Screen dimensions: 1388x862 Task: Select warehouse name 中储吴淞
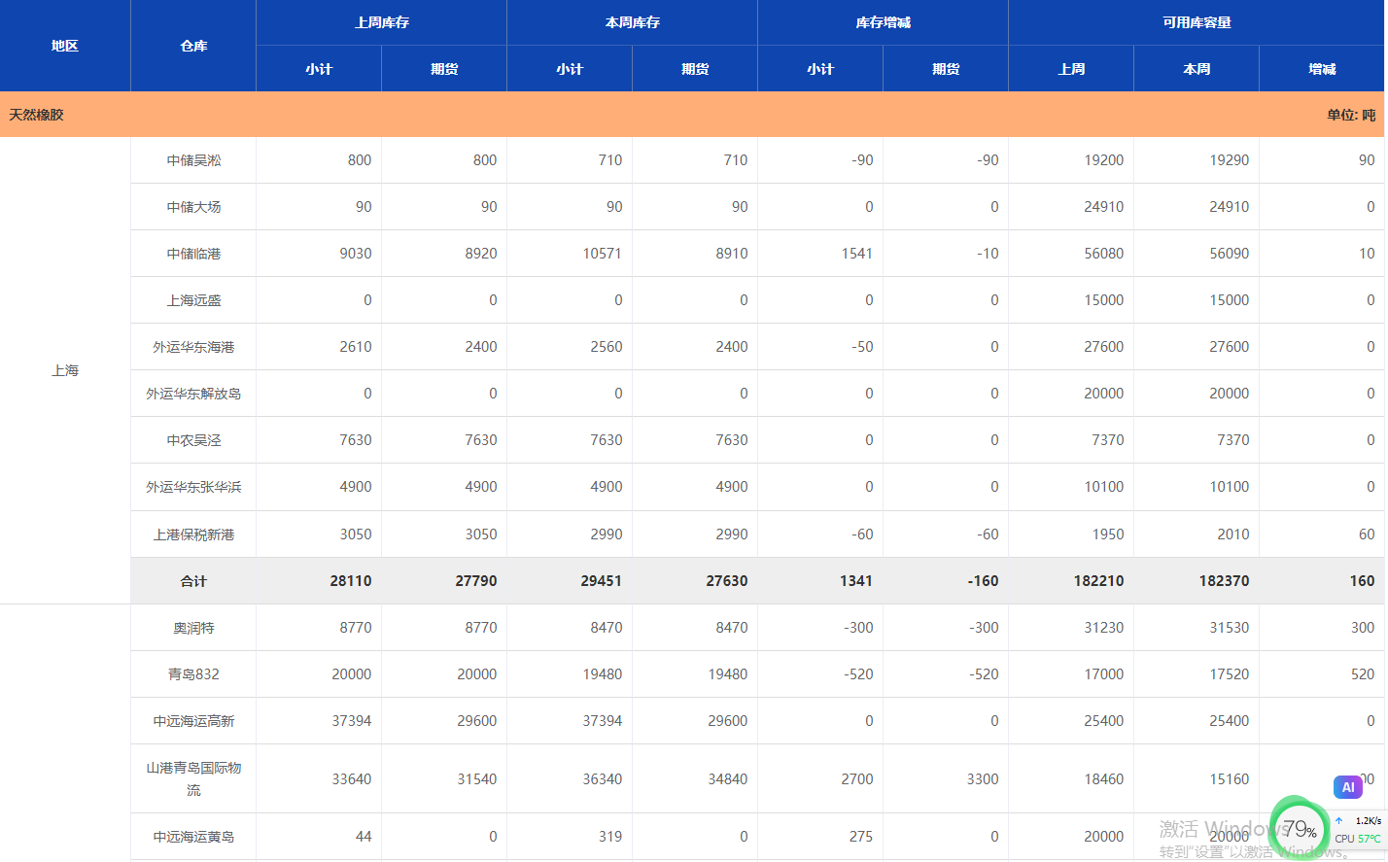coord(193,160)
